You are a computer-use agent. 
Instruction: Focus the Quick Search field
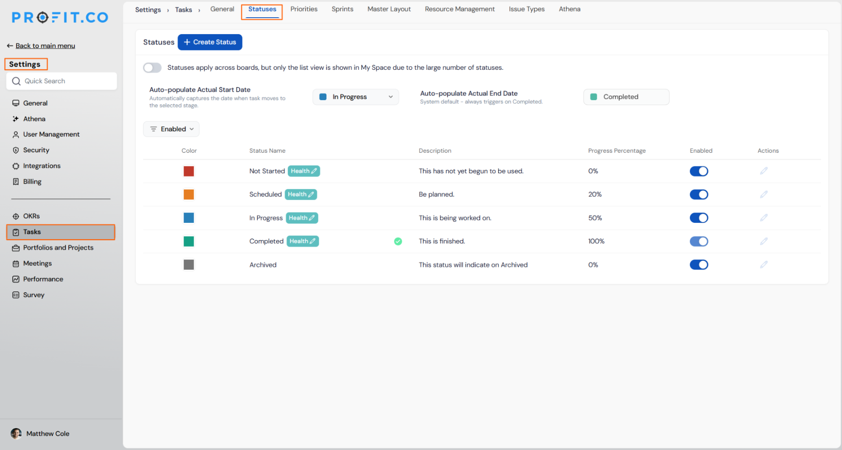[61, 81]
